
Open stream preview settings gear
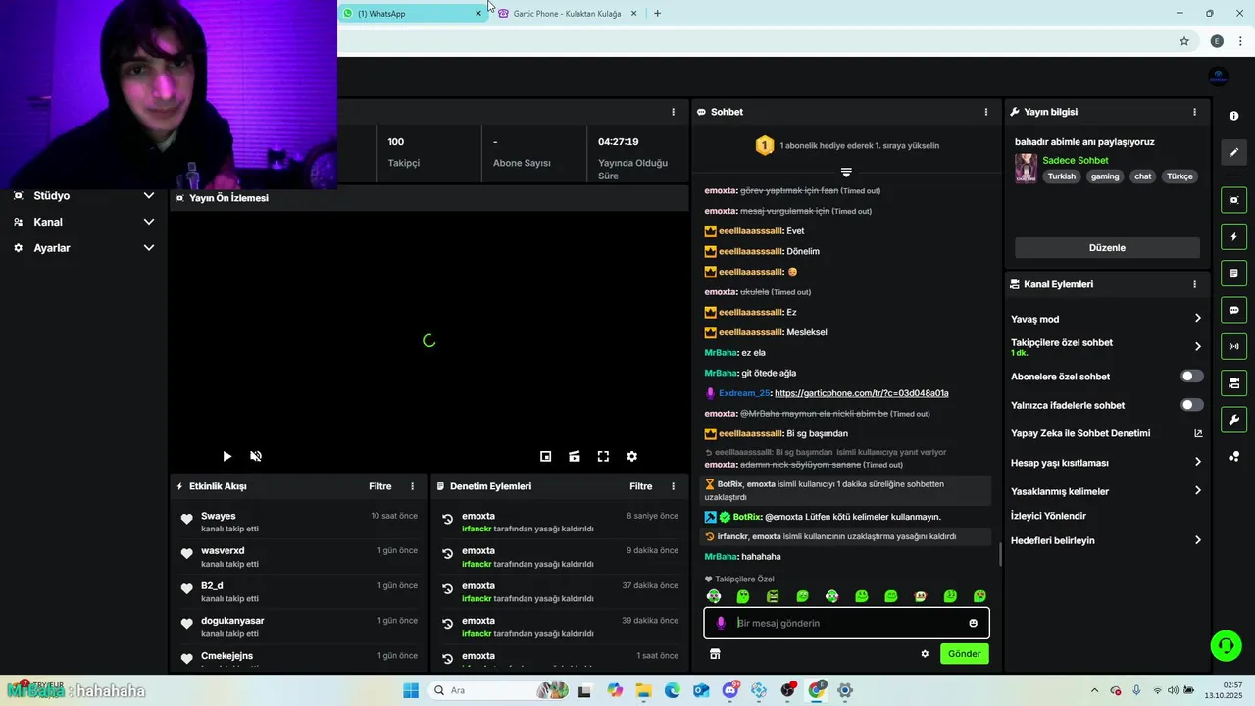(x=631, y=456)
